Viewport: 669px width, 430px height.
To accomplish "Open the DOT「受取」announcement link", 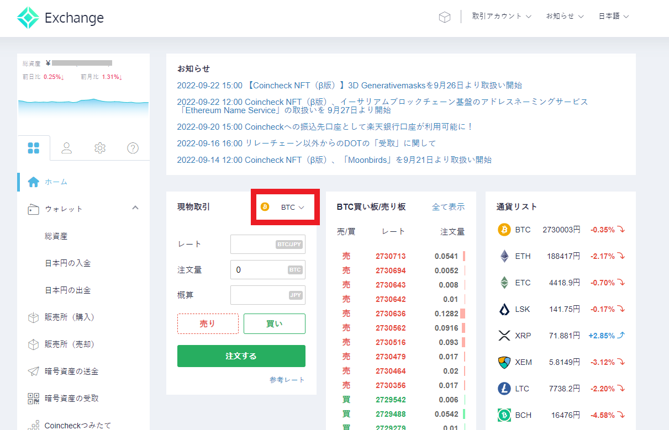I will coord(306,143).
